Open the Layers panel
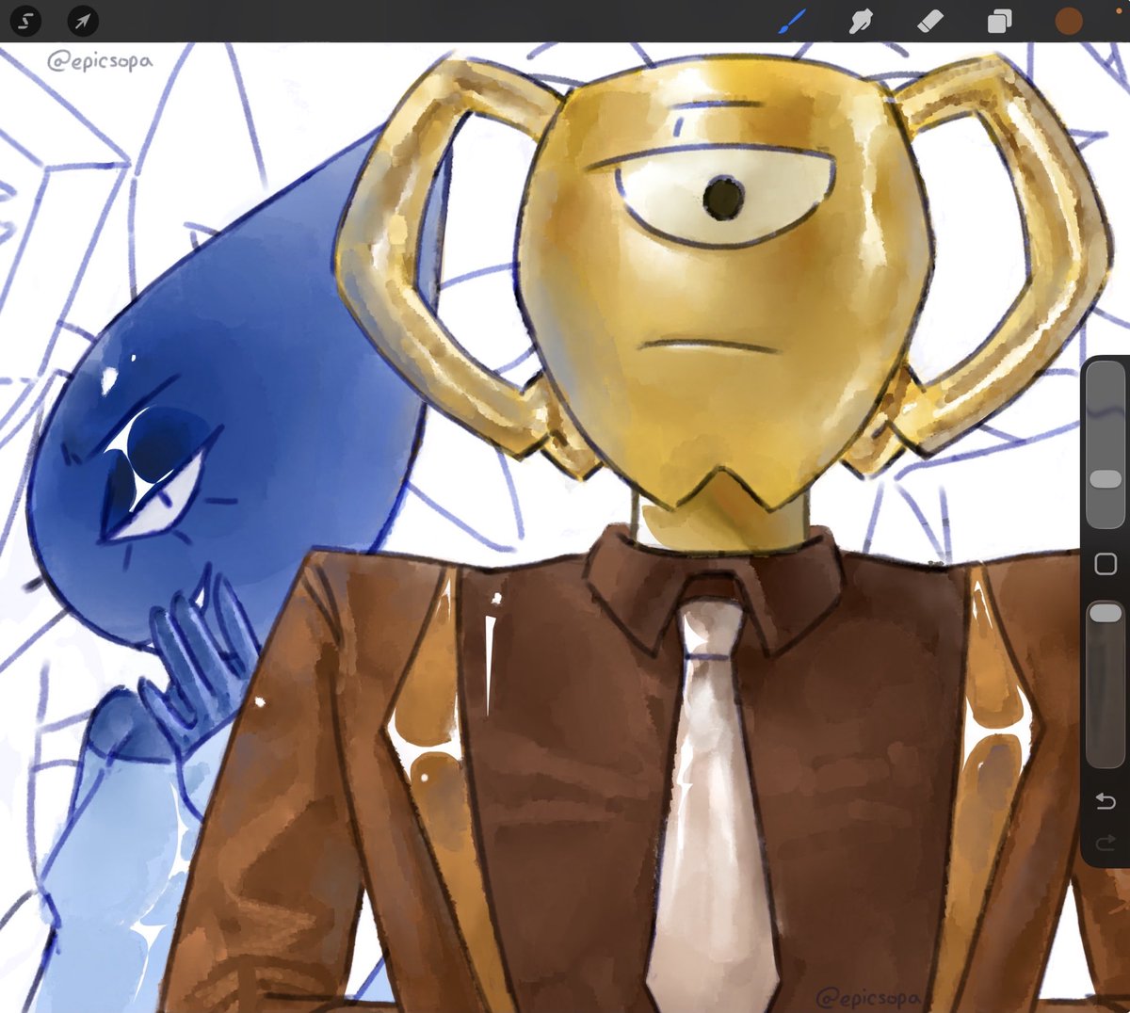This screenshot has height=1013, width=1130. pos(999,21)
